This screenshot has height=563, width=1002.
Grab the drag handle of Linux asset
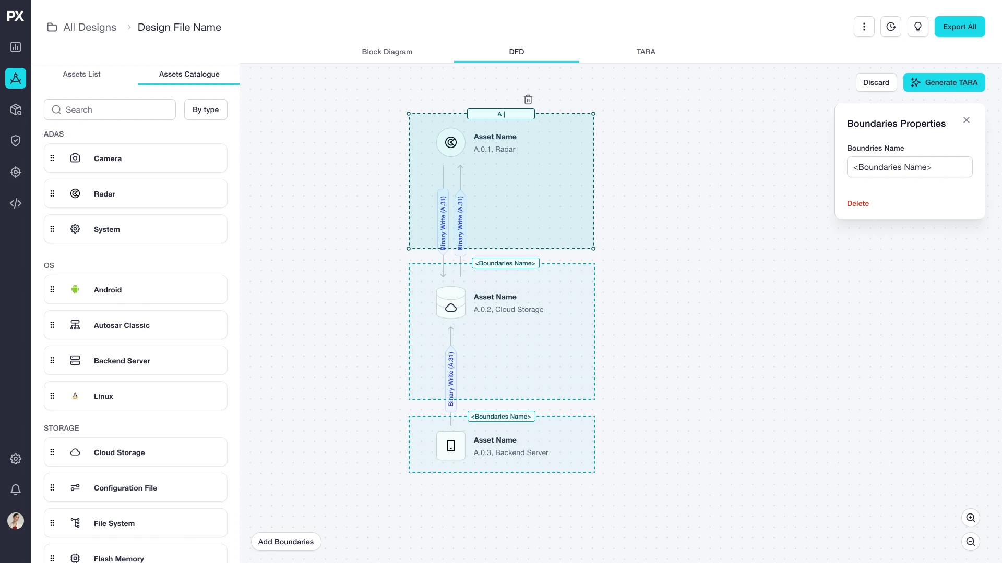[x=52, y=396]
